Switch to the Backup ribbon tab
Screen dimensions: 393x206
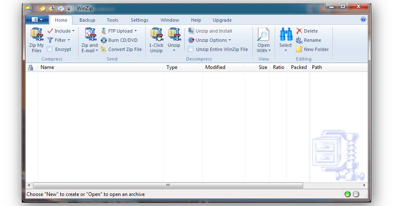pos(87,20)
